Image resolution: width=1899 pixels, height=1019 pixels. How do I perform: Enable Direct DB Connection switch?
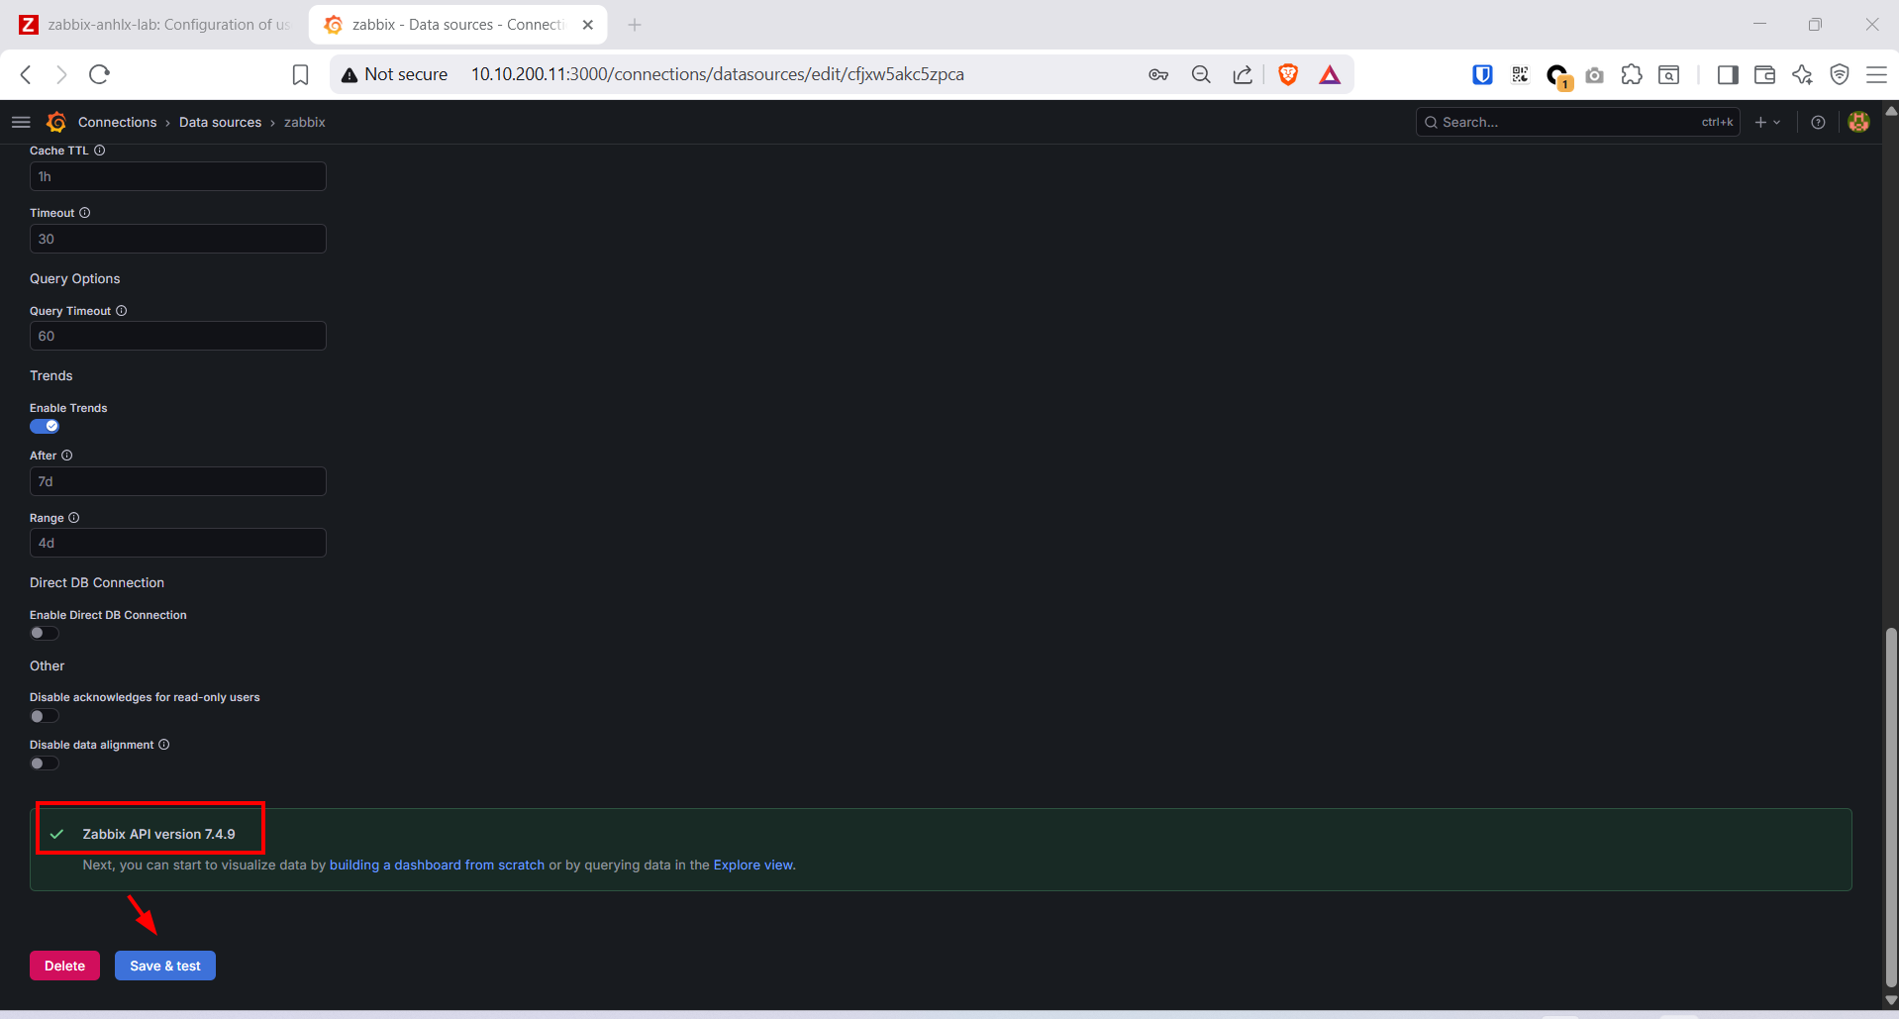[45, 633]
